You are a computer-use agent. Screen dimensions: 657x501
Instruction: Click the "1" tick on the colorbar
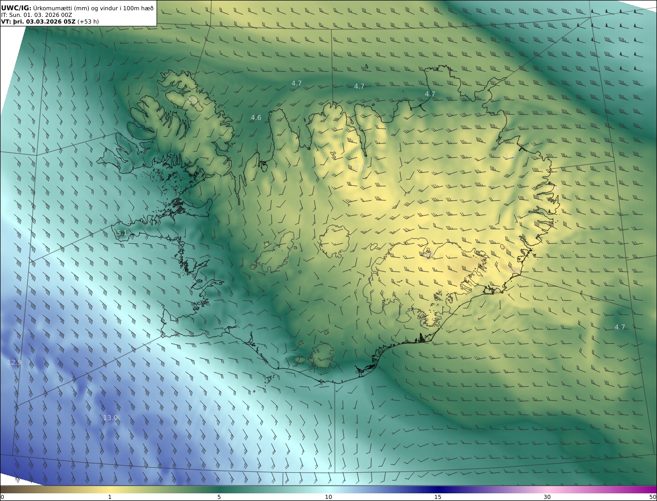click(x=110, y=497)
